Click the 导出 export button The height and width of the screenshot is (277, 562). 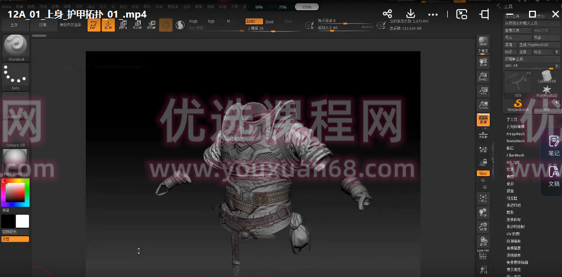click(546, 37)
